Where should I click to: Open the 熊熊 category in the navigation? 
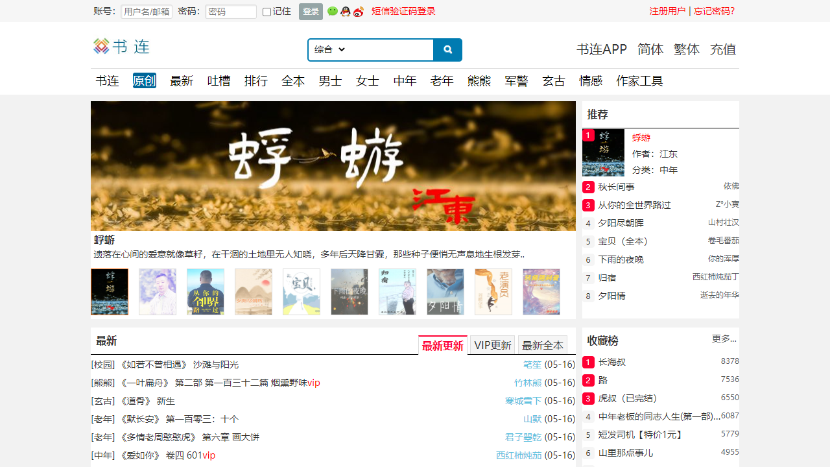click(x=479, y=81)
